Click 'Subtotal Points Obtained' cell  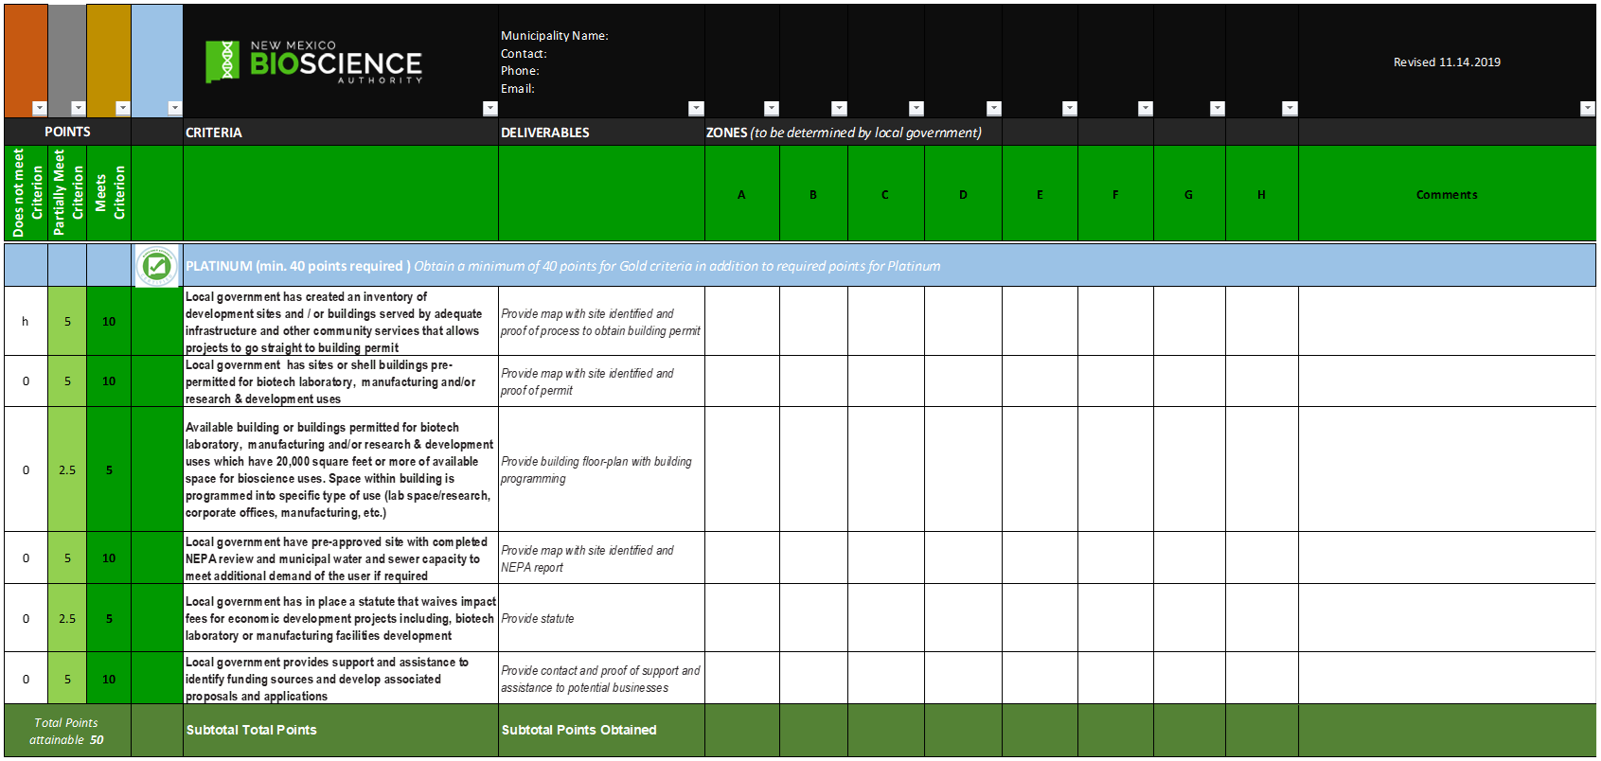coord(601,731)
